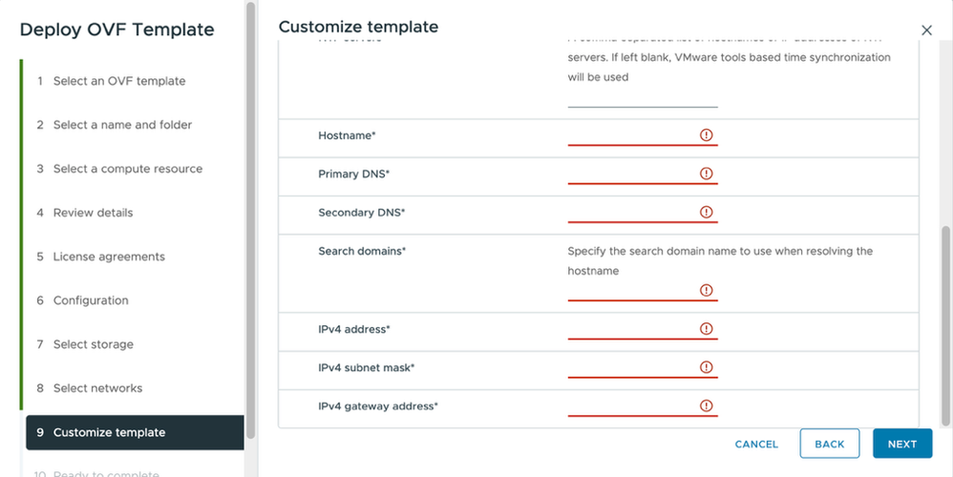Click the Secondary DNS warning icon
The image size is (953, 477).
point(707,212)
